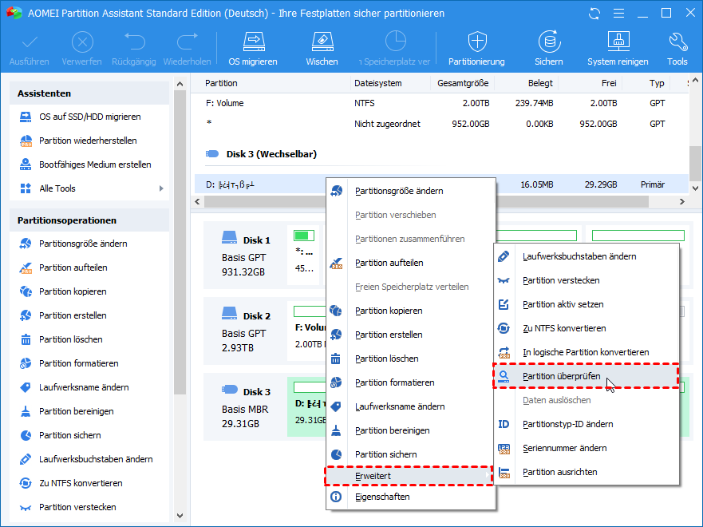
Task: Click Eigenschaften info icon in context menu
Action: (x=336, y=497)
